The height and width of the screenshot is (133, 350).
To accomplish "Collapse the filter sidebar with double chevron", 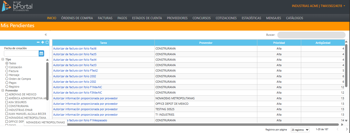I will pyautogui.click(x=46, y=34).
